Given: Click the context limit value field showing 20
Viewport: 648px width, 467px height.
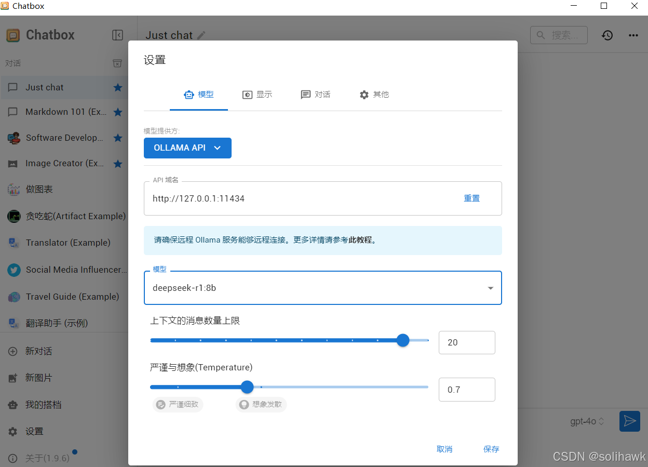Looking at the screenshot, I should [467, 342].
